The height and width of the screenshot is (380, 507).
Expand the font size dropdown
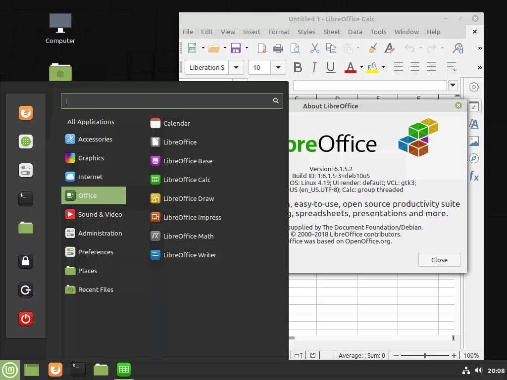pyautogui.click(x=278, y=67)
